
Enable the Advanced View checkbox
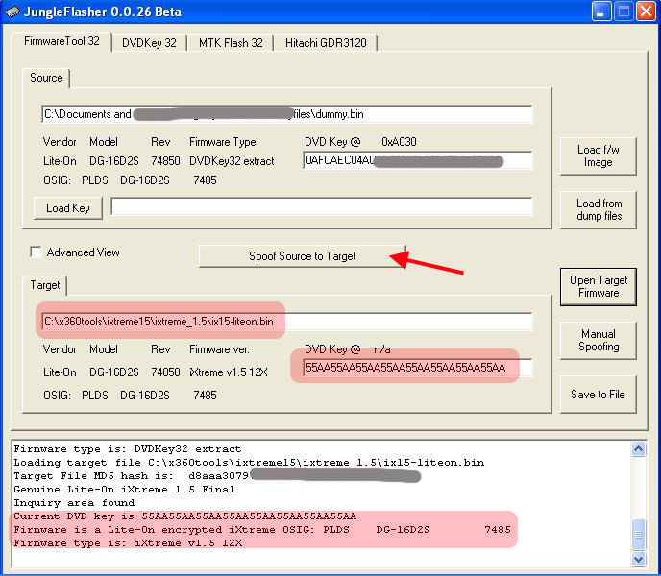pos(36,252)
